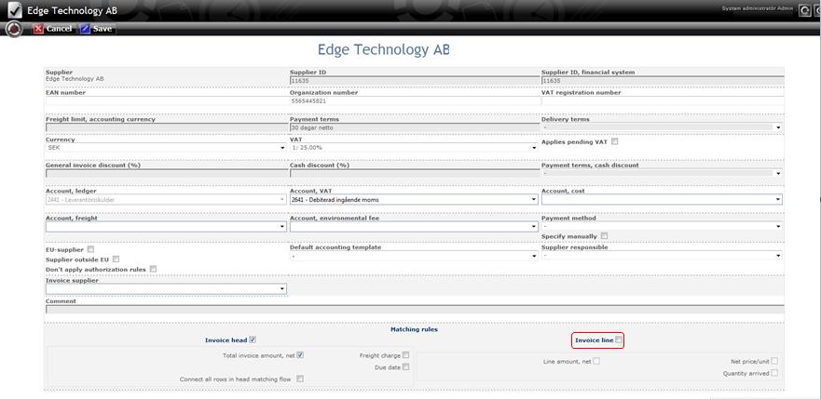Uncheck the Invoice head matching rule
This screenshot has height=399, width=821.
coord(253,340)
